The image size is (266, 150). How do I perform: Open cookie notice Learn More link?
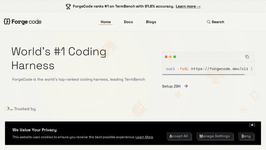coord(144,137)
